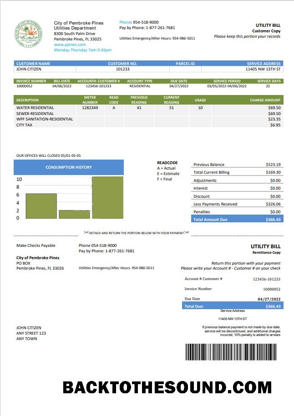Click the blue Total Amount Due row
294x416 pixels.
[x=237, y=219]
